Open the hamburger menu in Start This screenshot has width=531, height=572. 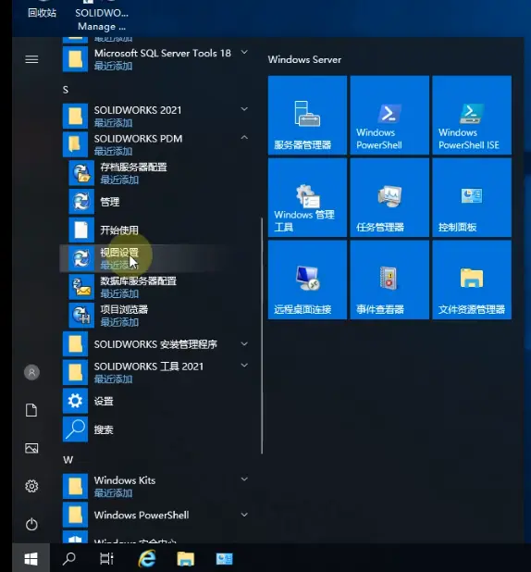[31, 59]
